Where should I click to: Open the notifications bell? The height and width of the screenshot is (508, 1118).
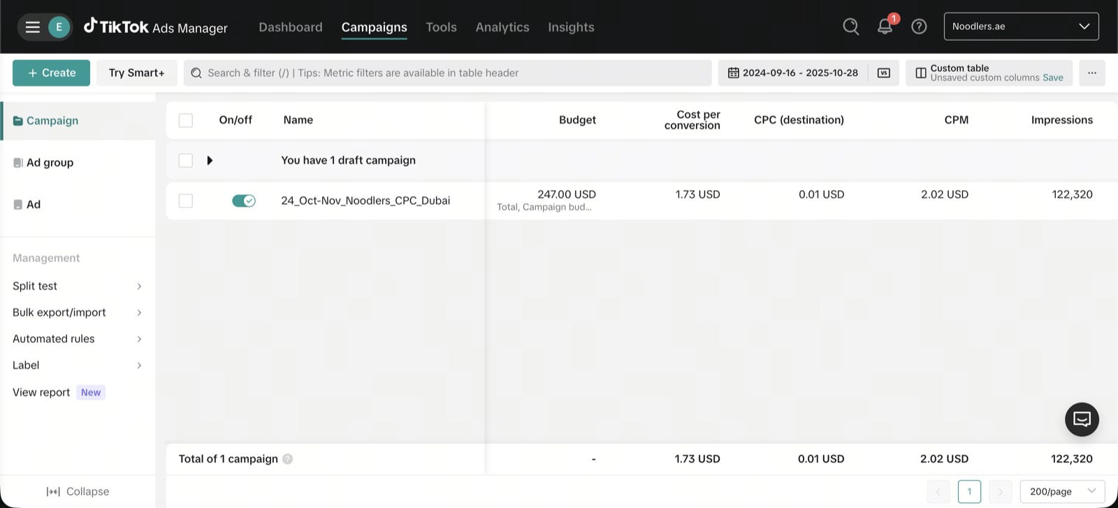coord(885,27)
